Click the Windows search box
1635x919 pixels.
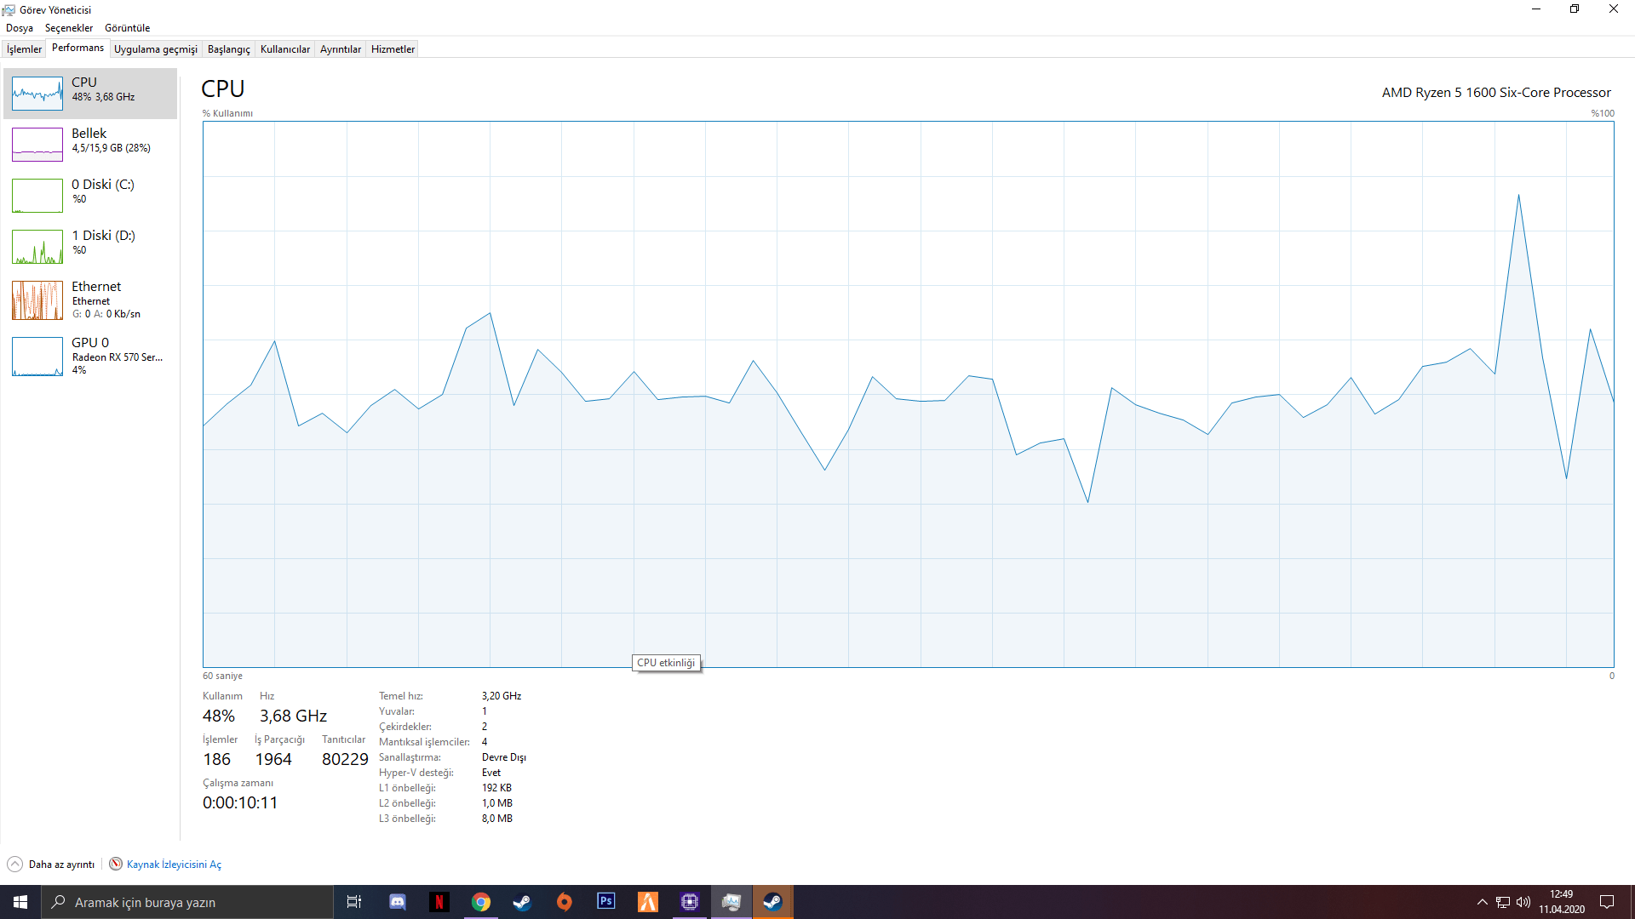click(187, 902)
